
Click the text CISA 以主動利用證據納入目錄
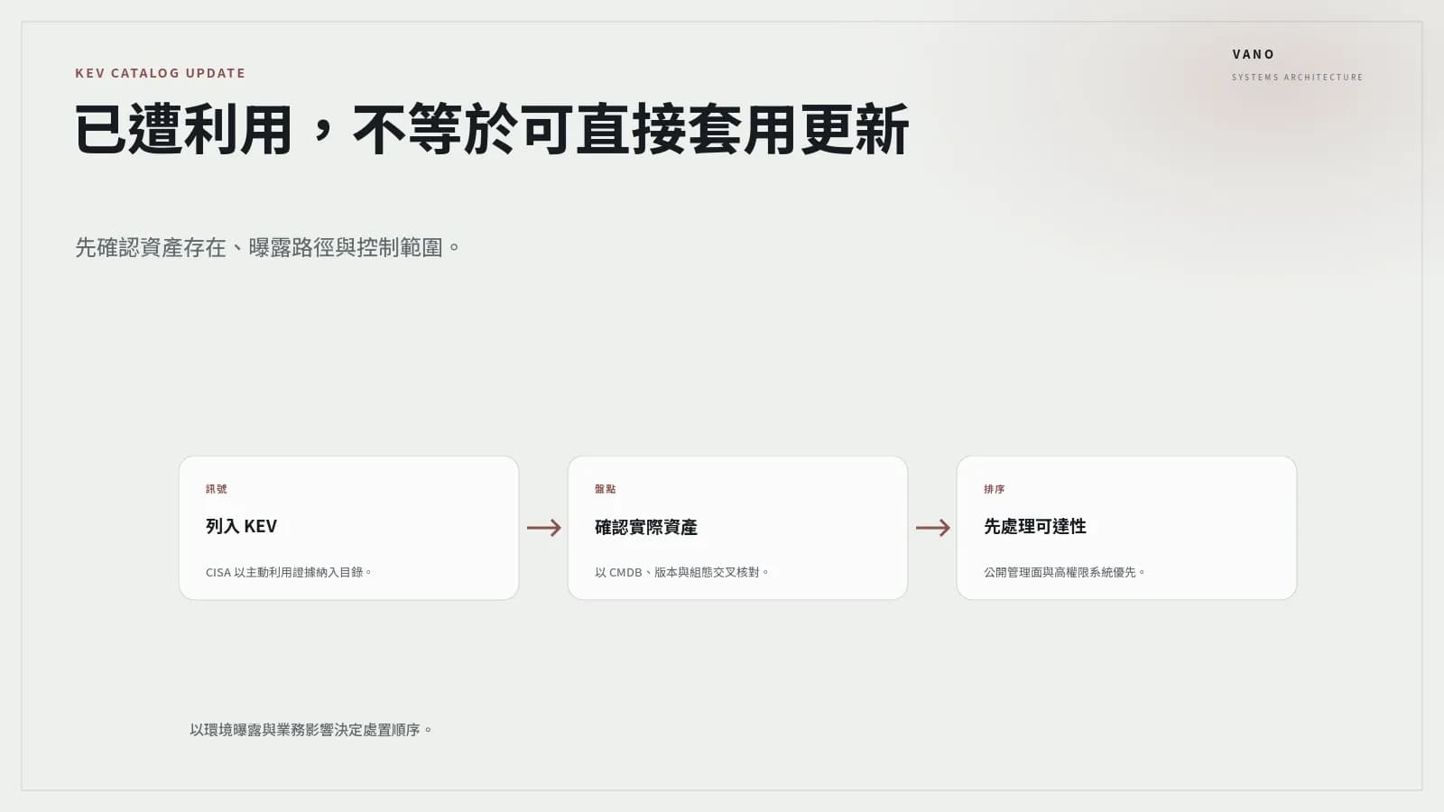(289, 572)
